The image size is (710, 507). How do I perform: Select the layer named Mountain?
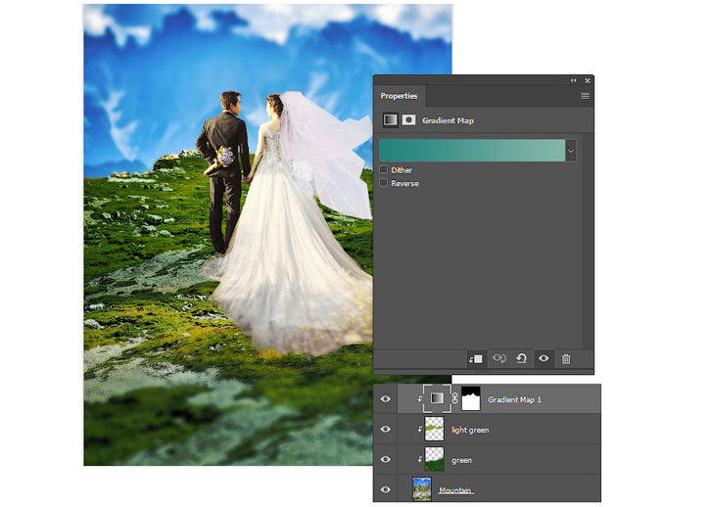coord(455,490)
